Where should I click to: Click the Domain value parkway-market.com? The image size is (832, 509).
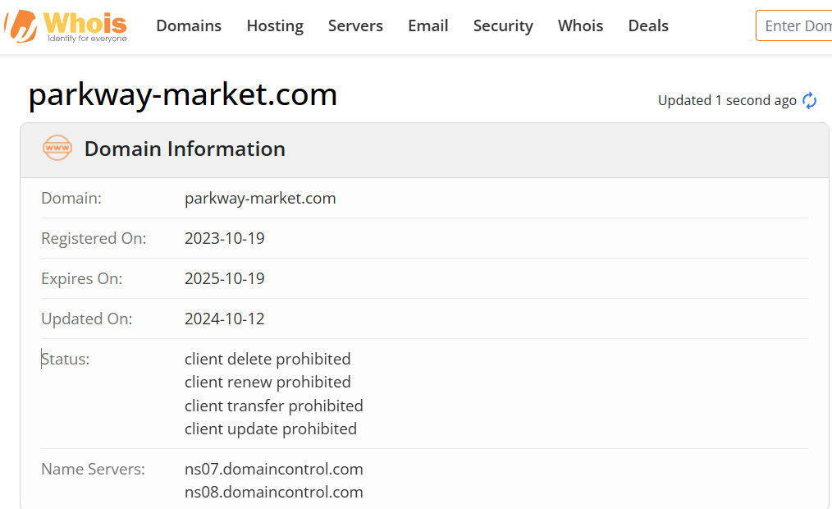[x=260, y=198]
